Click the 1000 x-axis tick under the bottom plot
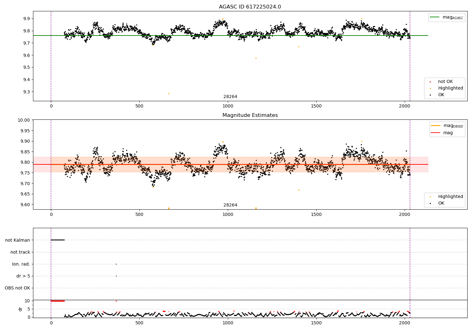 tap(228, 323)
